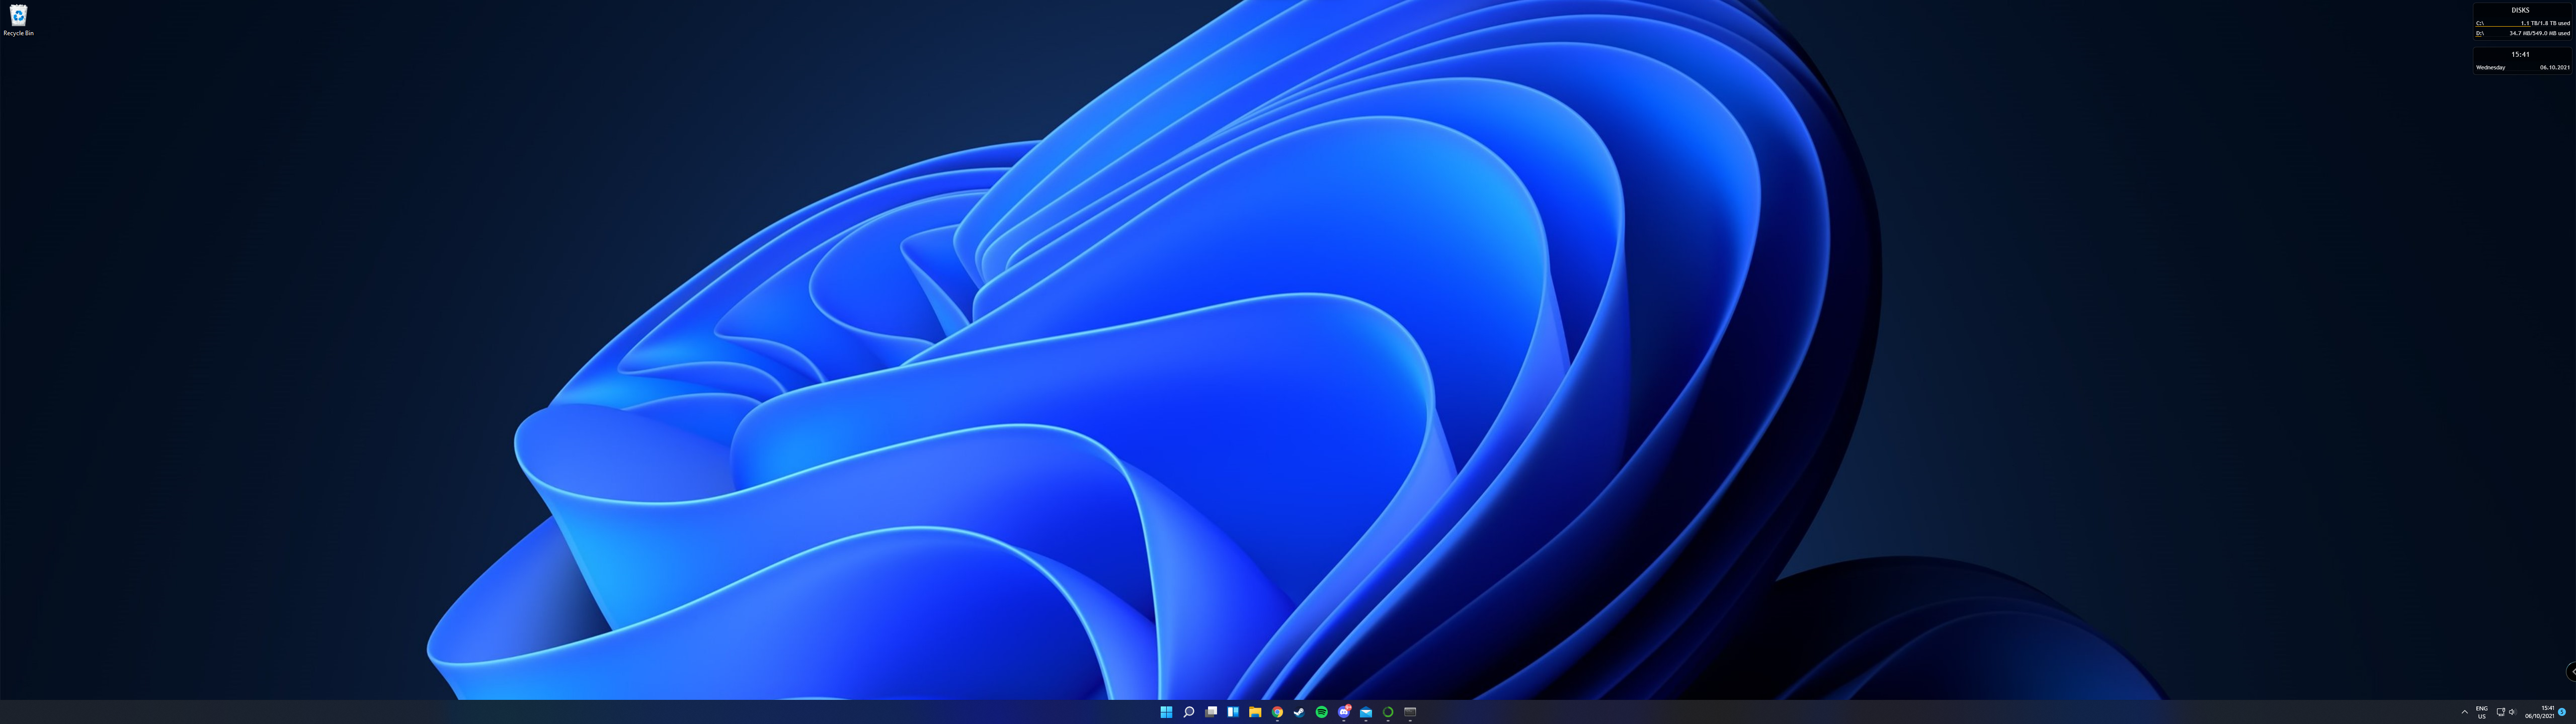Screen dimensions: 2576x724
Task: Open Task View
Action: pos(1211,712)
